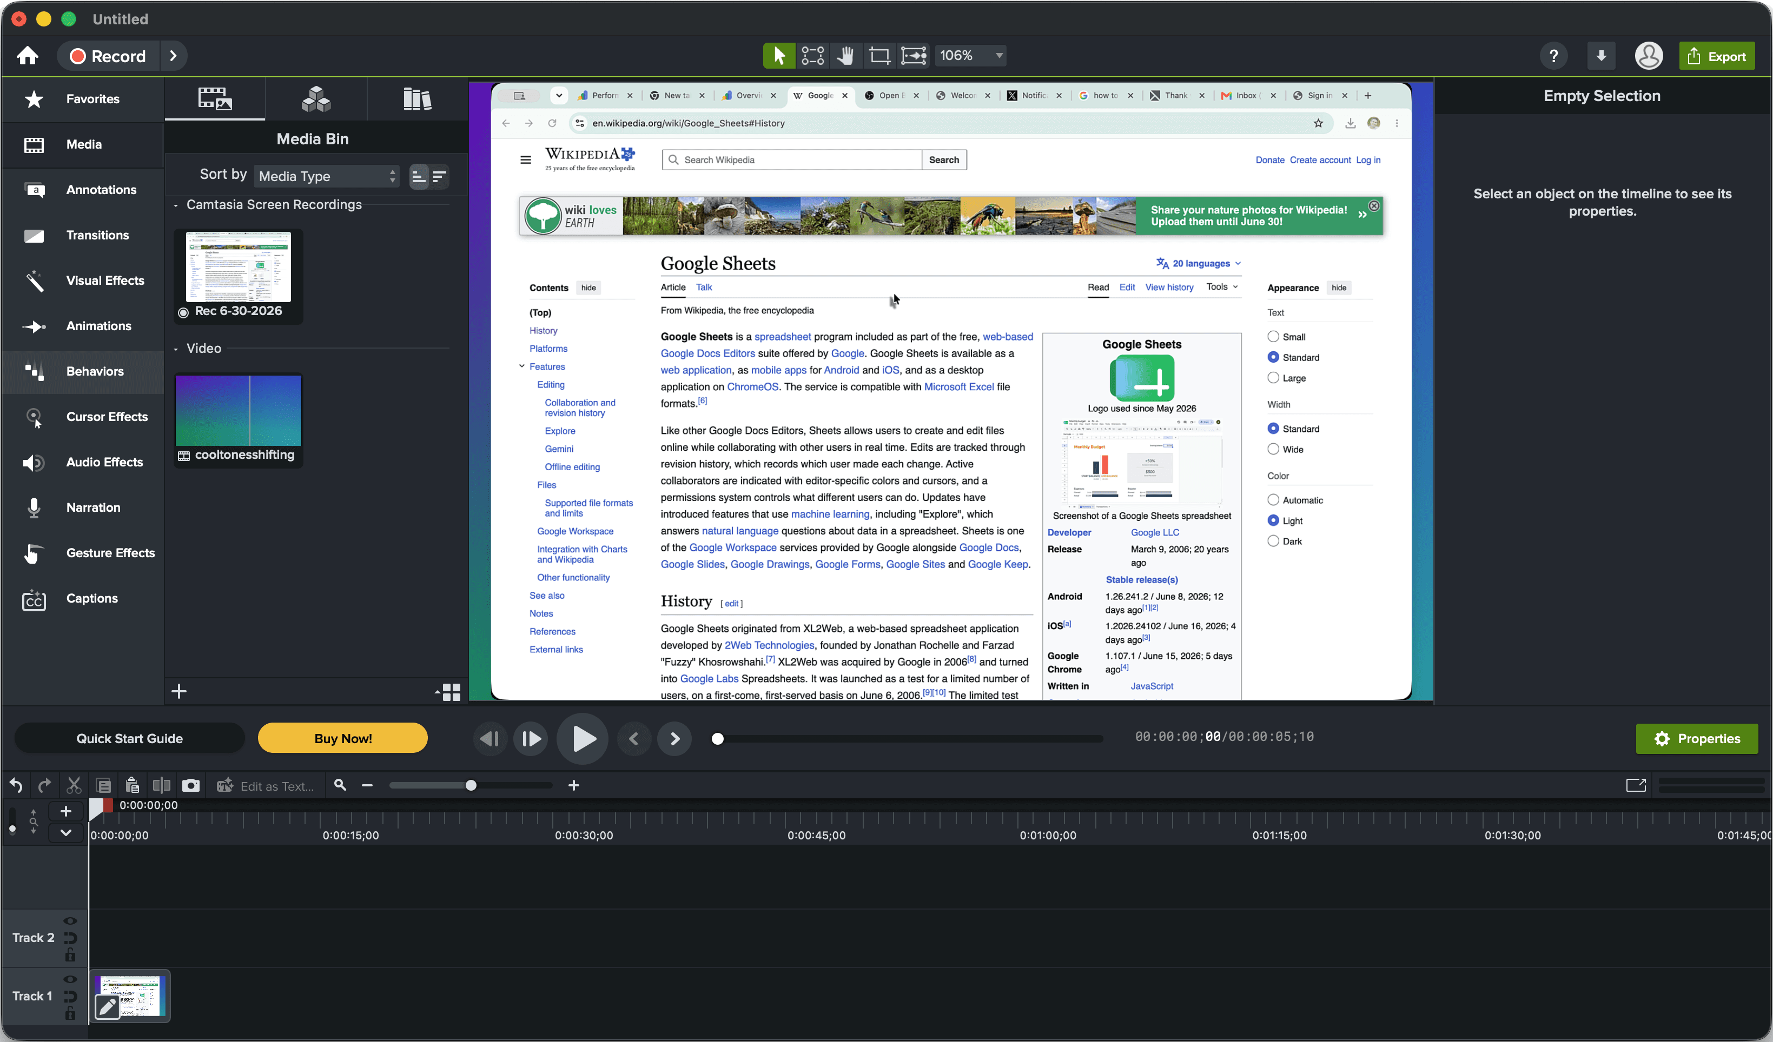Click the playback scrubber handle

(x=718, y=738)
